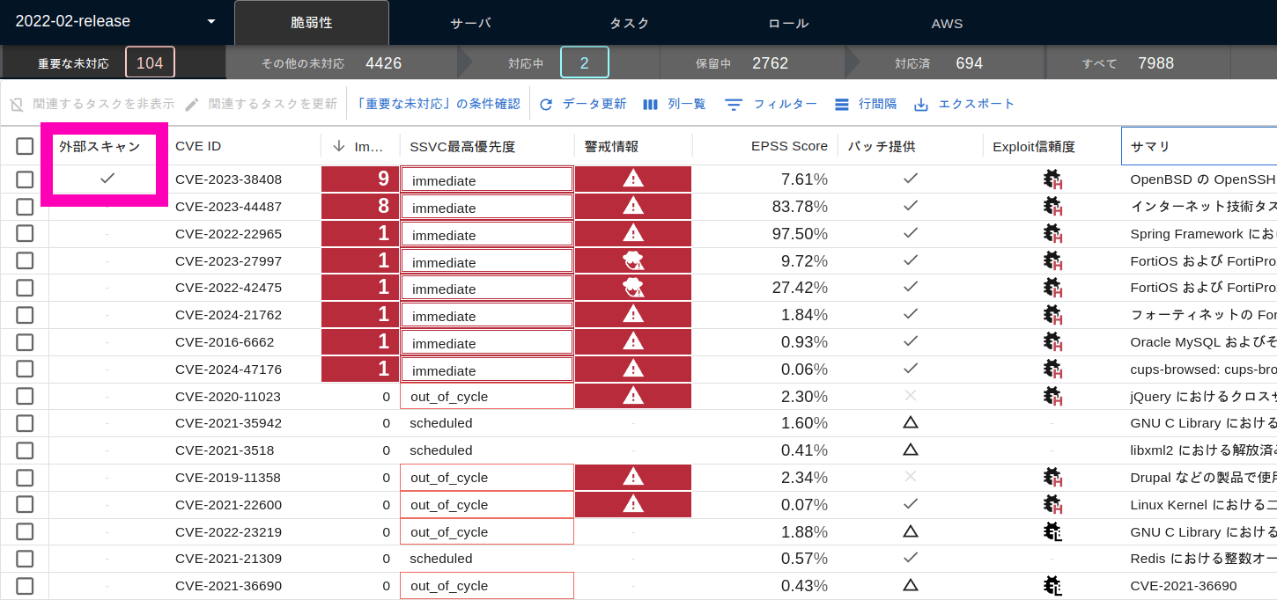This screenshot has width=1277, height=600.
Task: Open the 列一覧 column list icon
Action: point(650,104)
